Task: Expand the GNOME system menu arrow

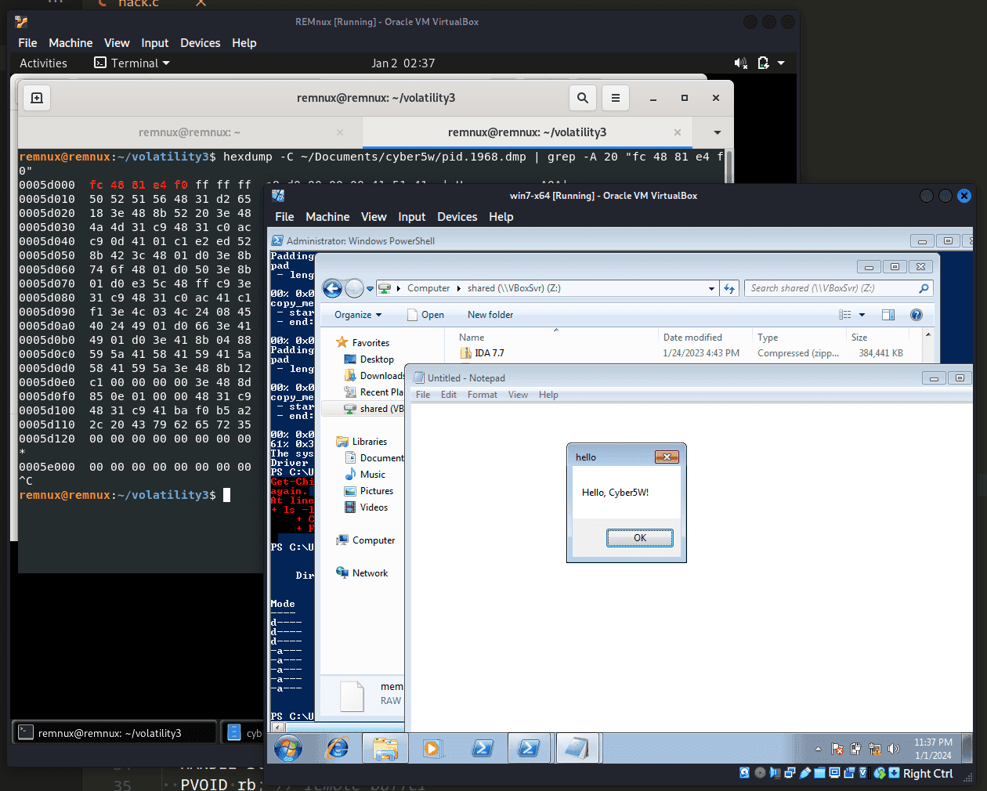Action: [x=781, y=63]
